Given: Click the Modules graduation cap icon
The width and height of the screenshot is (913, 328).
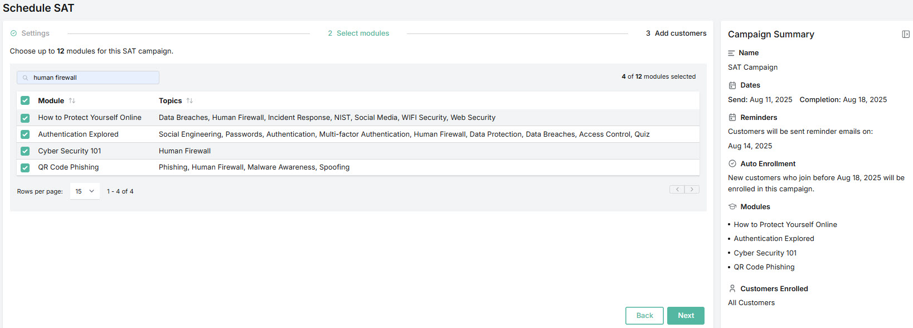Looking at the screenshot, I should pos(732,207).
